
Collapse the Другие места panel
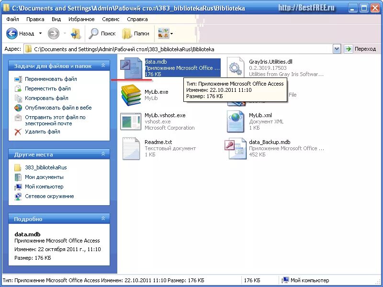point(103,154)
